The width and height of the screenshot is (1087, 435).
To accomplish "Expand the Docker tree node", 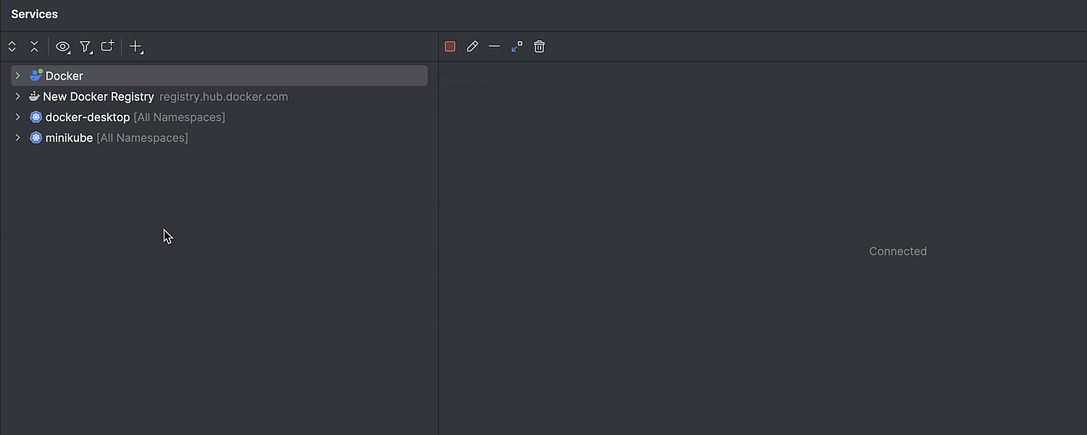I will (x=17, y=75).
